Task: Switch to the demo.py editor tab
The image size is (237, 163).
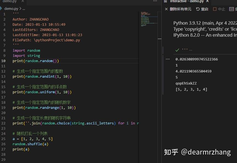Action: click(10, 1)
